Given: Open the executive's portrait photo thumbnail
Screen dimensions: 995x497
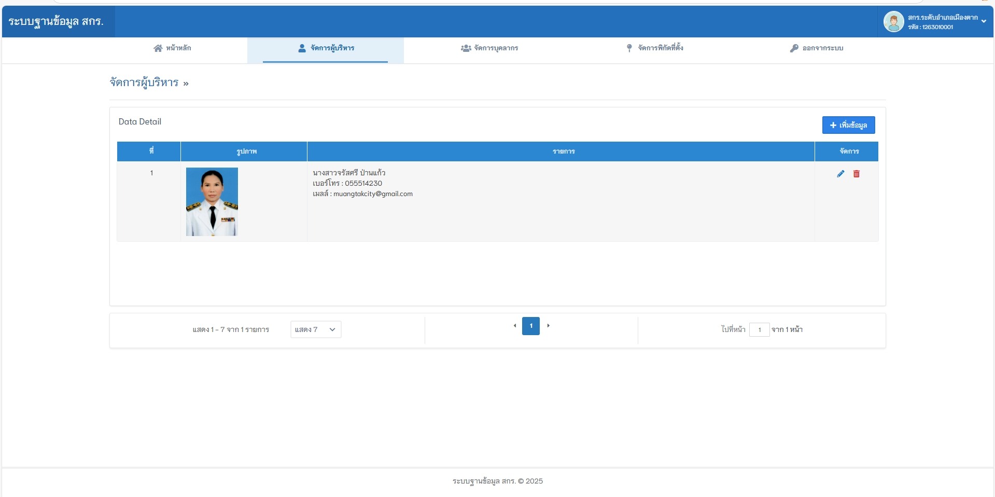Looking at the screenshot, I should point(212,202).
